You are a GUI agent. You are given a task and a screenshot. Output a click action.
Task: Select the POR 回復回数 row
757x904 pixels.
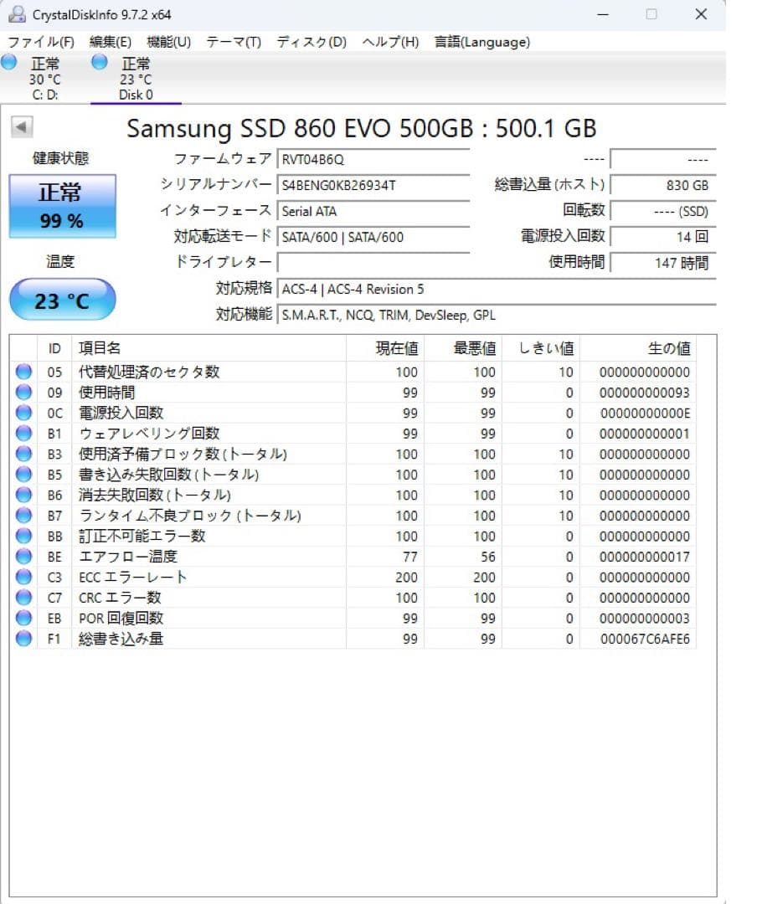pos(353,618)
